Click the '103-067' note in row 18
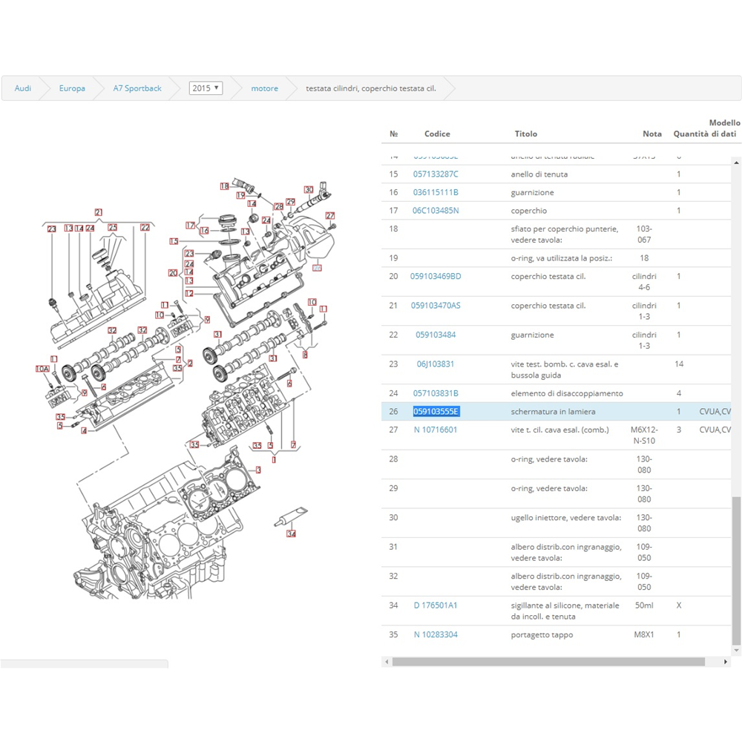Viewport: 742px width, 742px height. pyautogui.click(x=644, y=234)
